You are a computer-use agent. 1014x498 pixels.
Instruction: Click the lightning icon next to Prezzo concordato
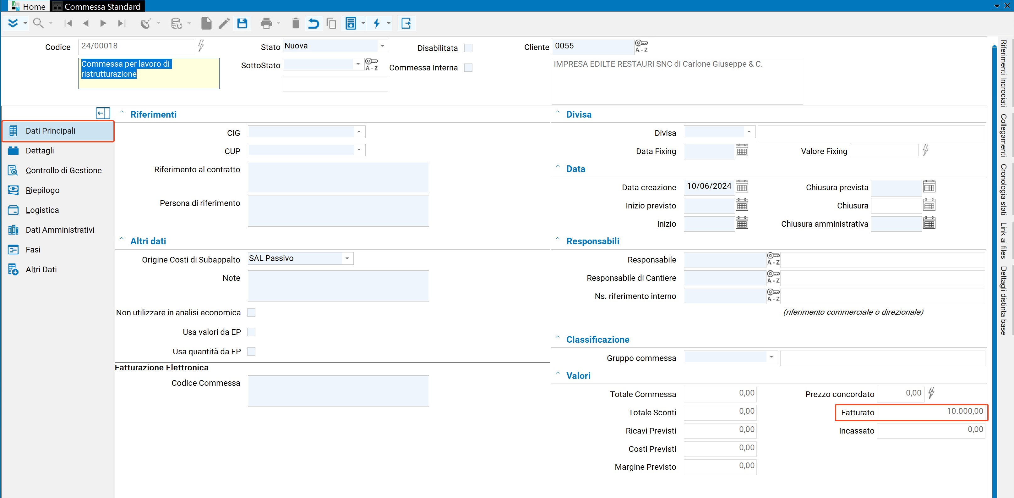pos(931,393)
